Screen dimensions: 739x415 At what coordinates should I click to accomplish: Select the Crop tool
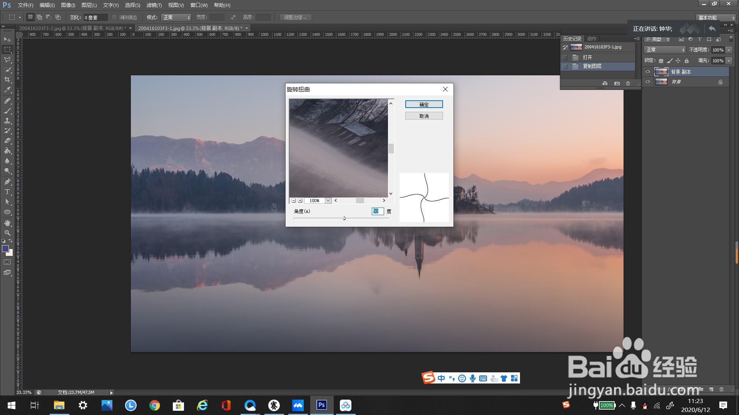pyautogui.click(x=7, y=80)
